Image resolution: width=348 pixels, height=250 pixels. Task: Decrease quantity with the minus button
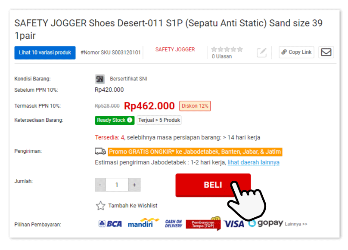pyautogui.click(x=100, y=185)
